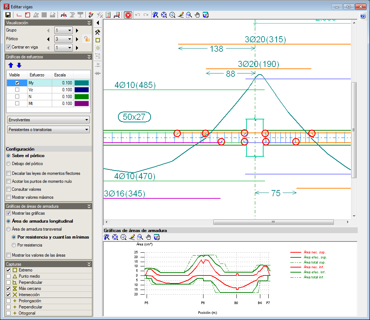Enable visibility checkbox for Vz effort
Screen dimensions: 370x320
click(17, 89)
